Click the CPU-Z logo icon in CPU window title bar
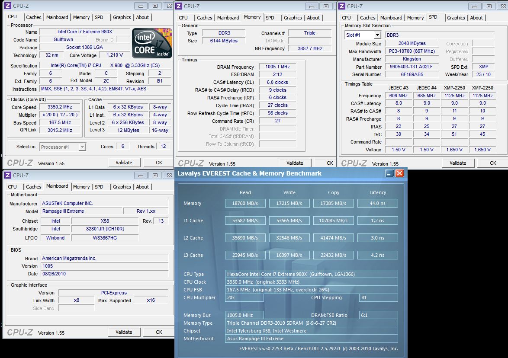 (x=7, y=6)
